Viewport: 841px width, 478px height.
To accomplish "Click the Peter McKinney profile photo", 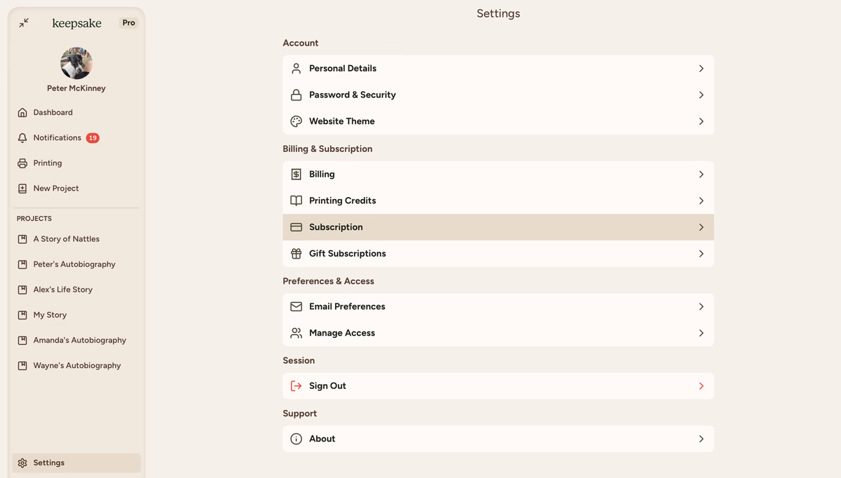I will [x=76, y=64].
